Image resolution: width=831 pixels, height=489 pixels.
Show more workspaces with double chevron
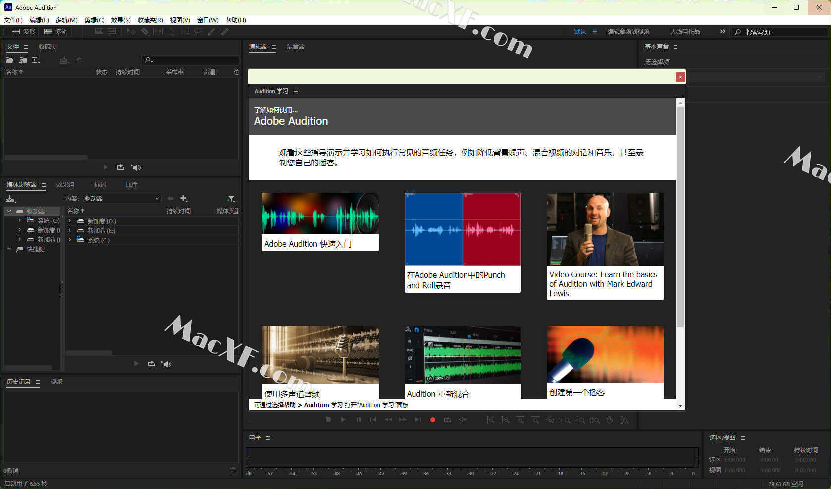(722, 31)
